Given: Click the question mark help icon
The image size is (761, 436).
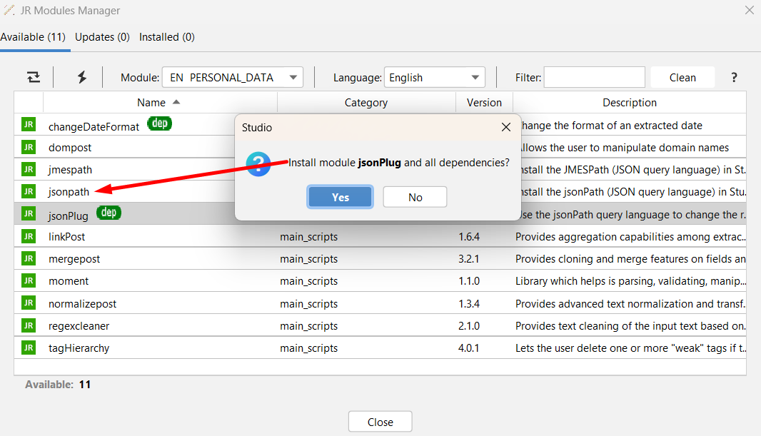Looking at the screenshot, I should pyautogui.click(x=734, y=78).
